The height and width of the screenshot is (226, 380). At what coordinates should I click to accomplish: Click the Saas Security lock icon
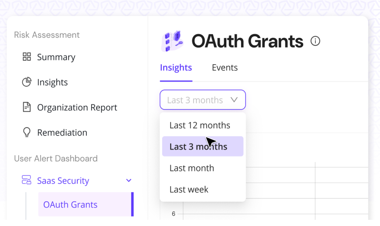(27, 180)
